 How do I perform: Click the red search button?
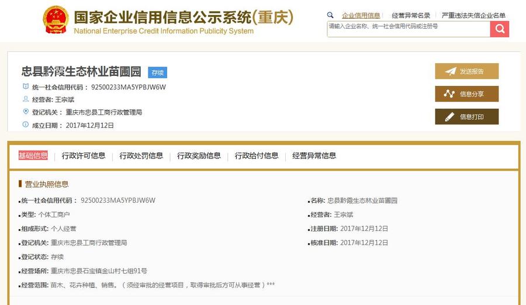[500, 29]
